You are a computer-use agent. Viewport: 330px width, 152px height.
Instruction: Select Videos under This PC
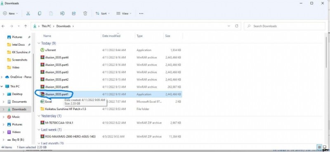pyautogui.click(x=16, y=132)
